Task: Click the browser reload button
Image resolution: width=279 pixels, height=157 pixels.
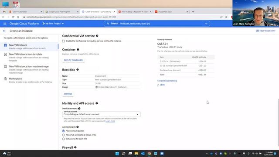Action: [13, 17]
